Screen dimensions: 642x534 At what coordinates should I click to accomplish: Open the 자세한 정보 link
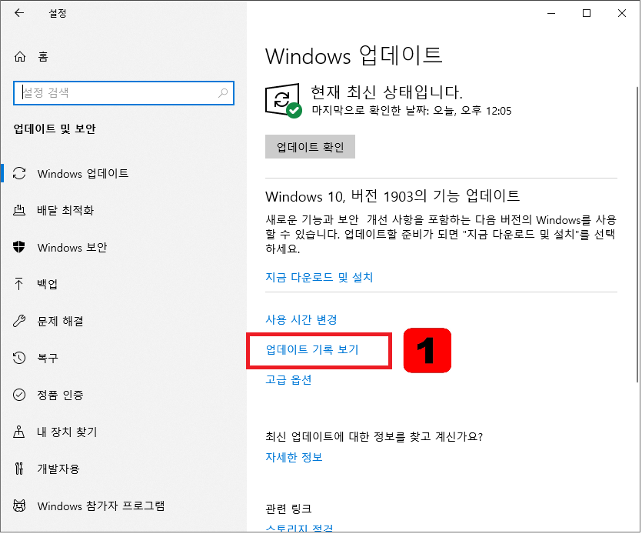[x=294, y=457]
